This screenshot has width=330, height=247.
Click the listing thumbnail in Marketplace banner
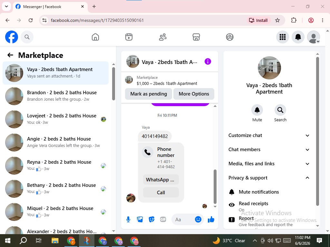[x=129, y=80]
